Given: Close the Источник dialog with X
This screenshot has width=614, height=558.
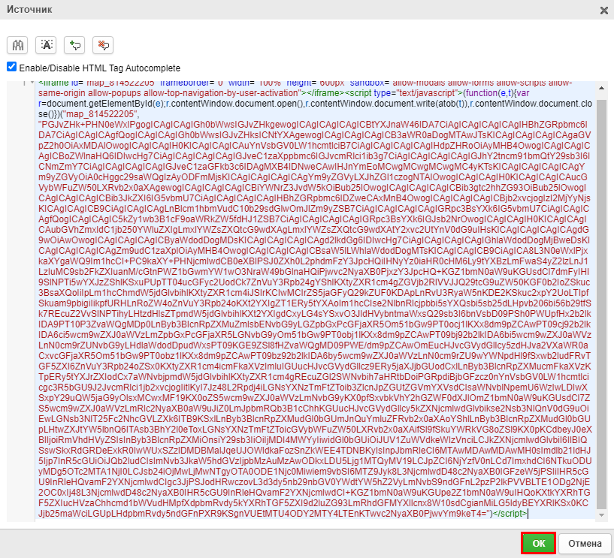Looking at the screenshot, I should 603,10.
